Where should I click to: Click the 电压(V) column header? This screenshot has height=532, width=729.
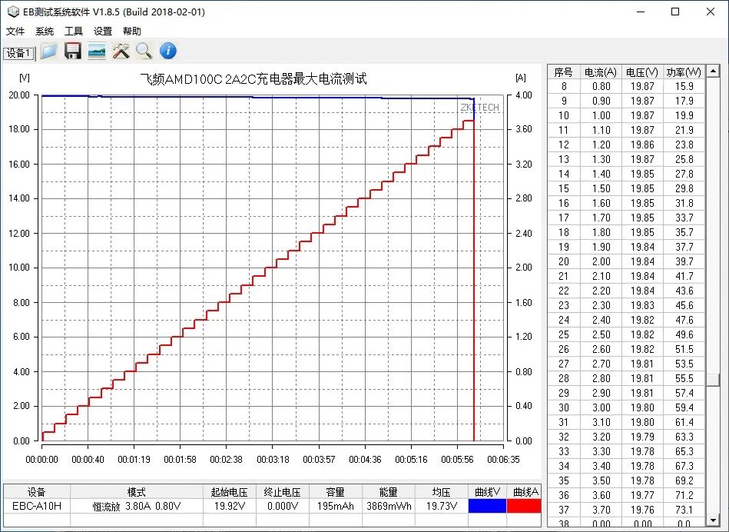642,72
